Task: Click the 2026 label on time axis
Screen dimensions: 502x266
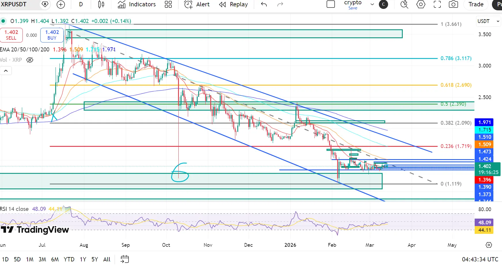Action: 290,245
